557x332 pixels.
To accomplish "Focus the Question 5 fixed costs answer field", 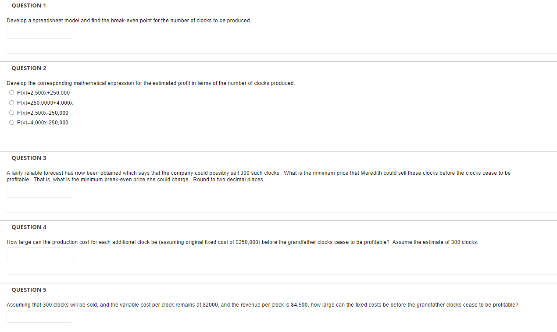I will pyautogui.click(x=40, y=317).
